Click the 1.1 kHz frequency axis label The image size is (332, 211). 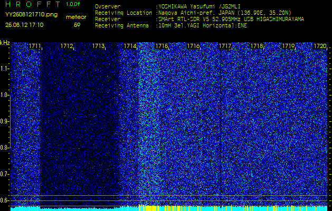(x=4, y=69)
